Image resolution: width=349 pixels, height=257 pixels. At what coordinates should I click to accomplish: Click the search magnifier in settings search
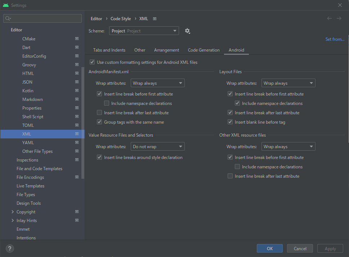pos(7,18)
